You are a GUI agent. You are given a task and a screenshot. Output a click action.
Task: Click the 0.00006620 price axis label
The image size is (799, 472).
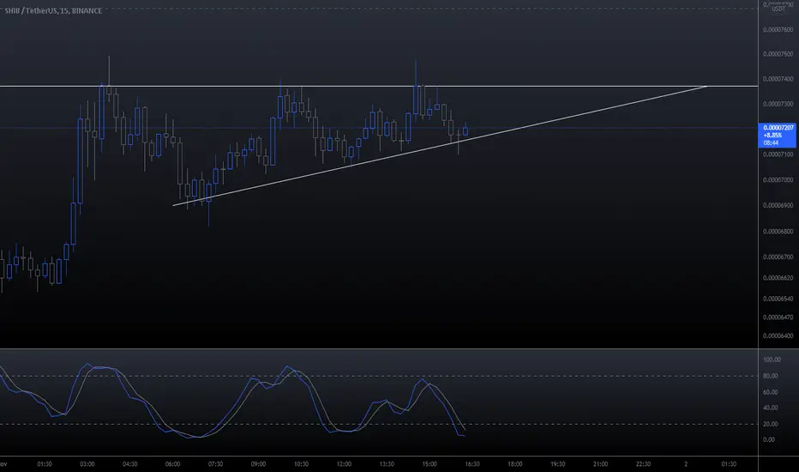(x=778, y=278)
